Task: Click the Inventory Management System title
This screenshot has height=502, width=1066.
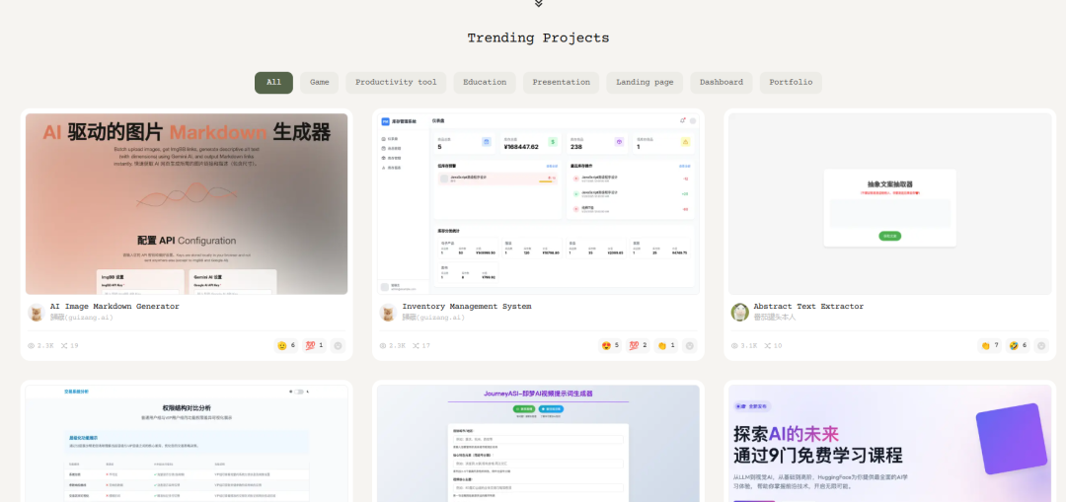Action: point(466,307)
